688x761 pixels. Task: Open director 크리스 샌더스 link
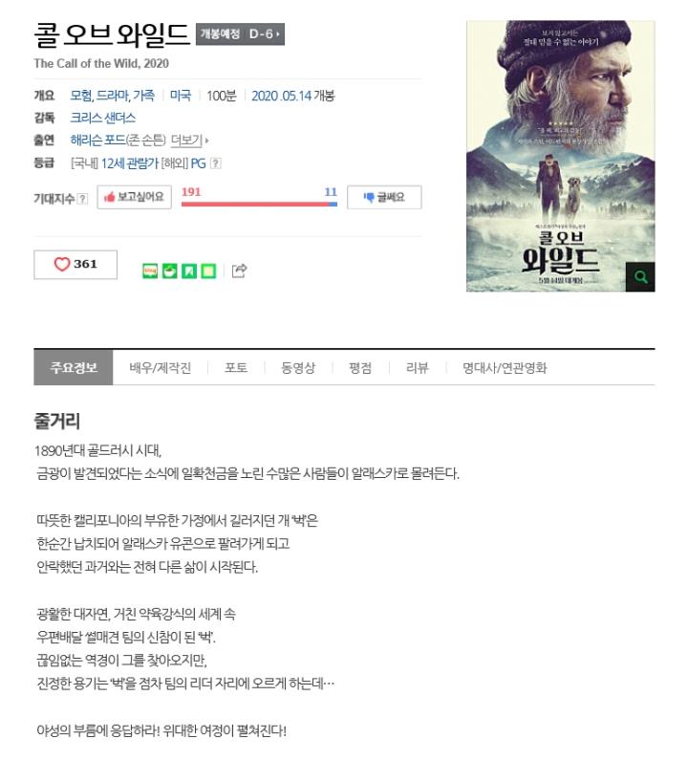click(103, 118)
